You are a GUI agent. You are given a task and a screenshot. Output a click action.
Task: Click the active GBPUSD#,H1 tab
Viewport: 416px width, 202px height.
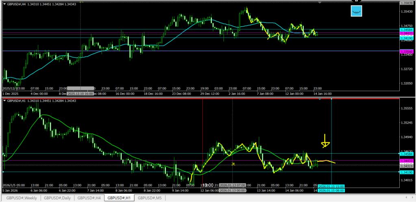[119, 198]
